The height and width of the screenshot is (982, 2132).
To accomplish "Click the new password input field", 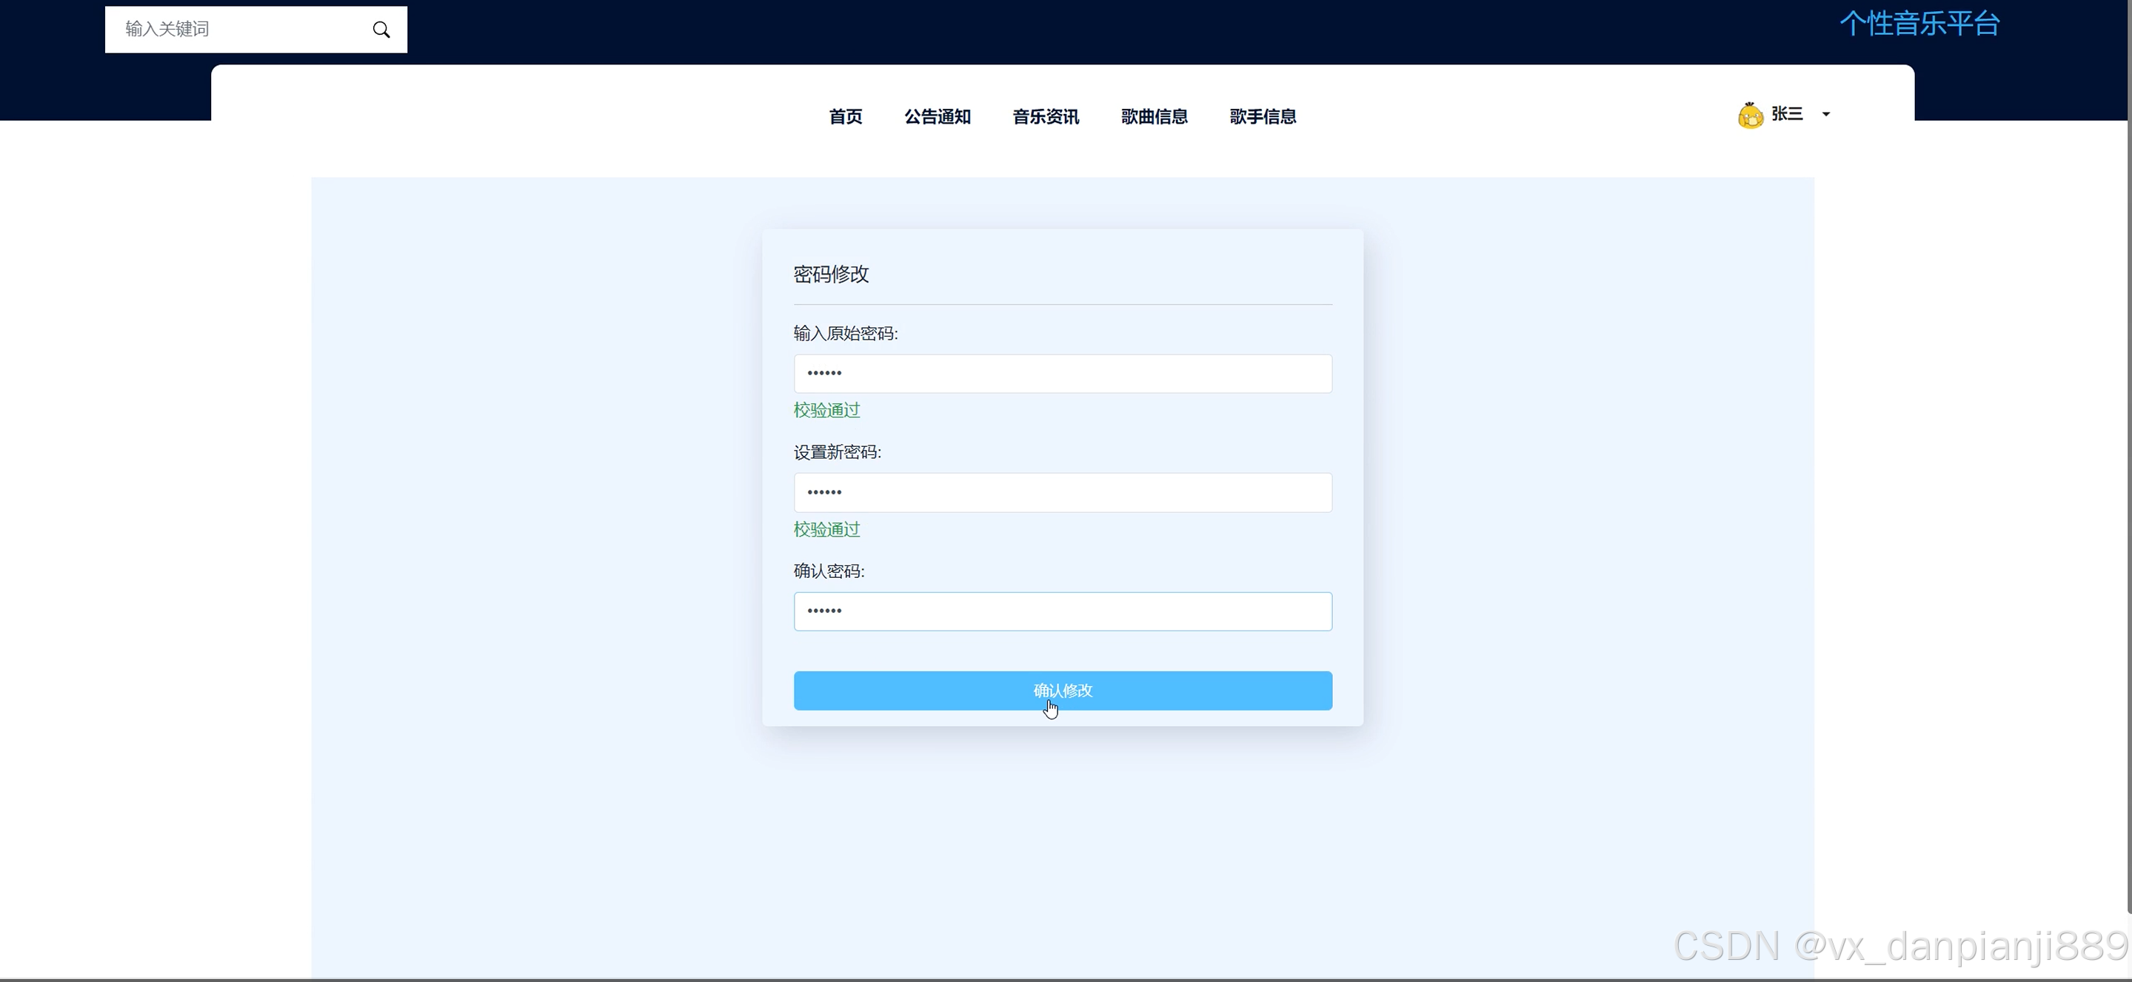I will click(1062, 492).
